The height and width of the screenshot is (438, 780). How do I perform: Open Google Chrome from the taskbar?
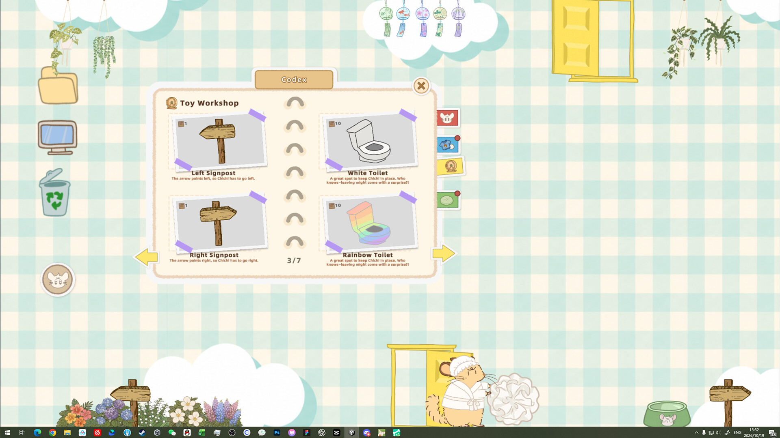click(52, 433)
